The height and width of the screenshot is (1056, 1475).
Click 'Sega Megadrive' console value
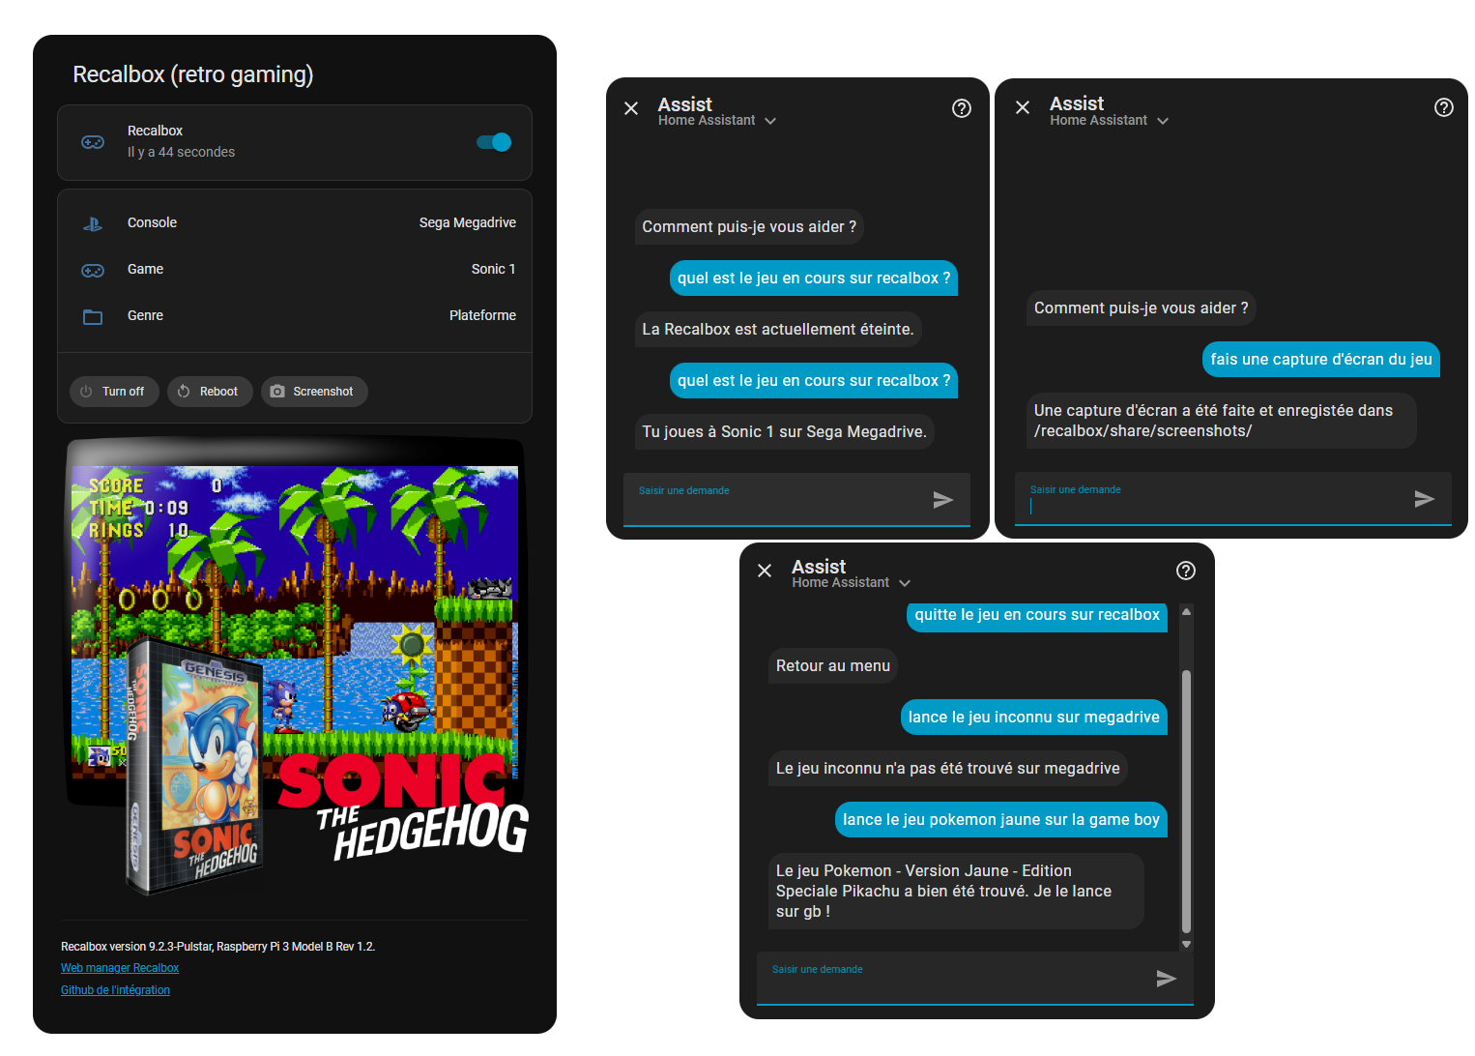point(468,223)
